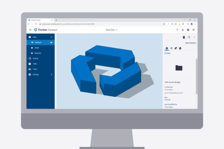
Task: Click the details panel vertical scrollbar
Action: click(x=196, y=74)
